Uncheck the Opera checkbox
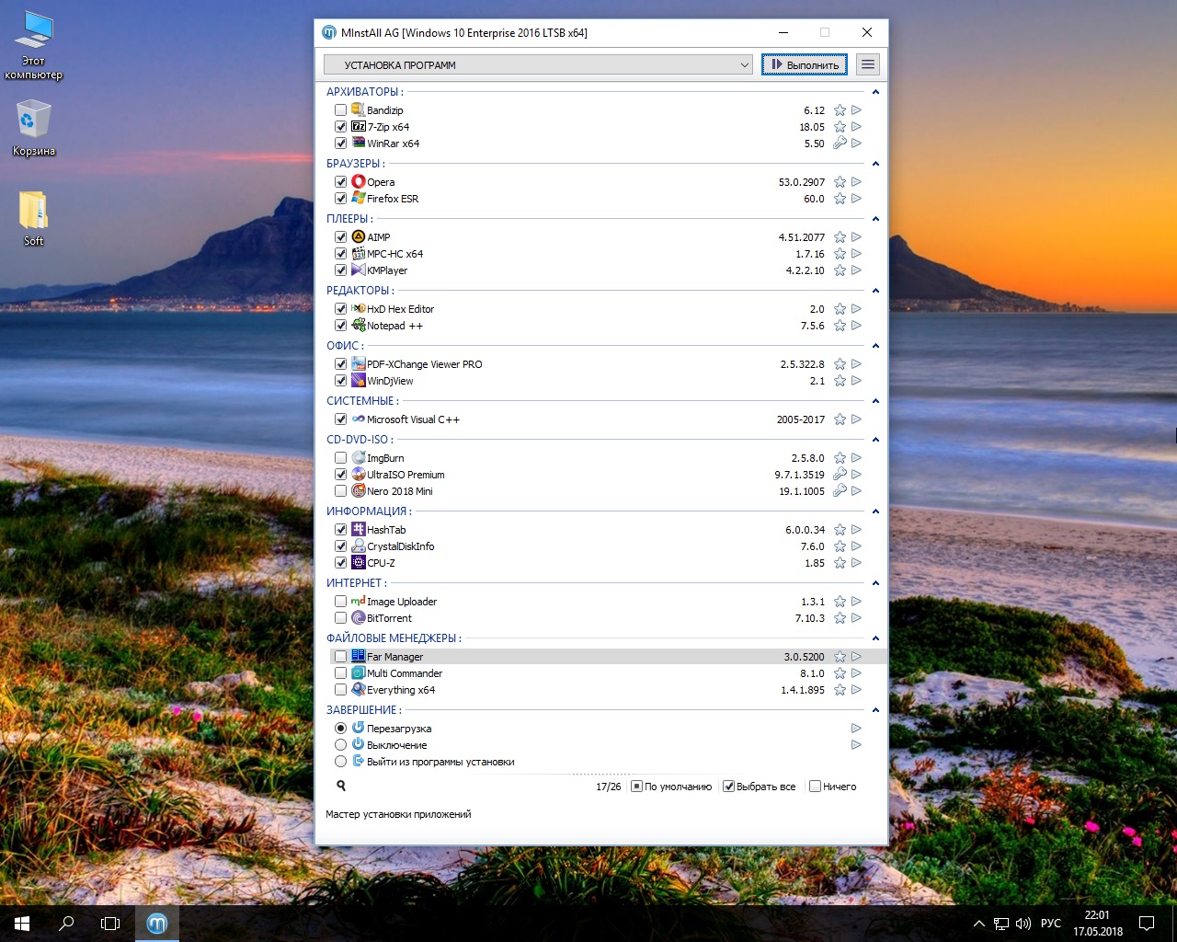This screenshot has width=1177, height=942. pyautogui.click(x=340, y=182)
